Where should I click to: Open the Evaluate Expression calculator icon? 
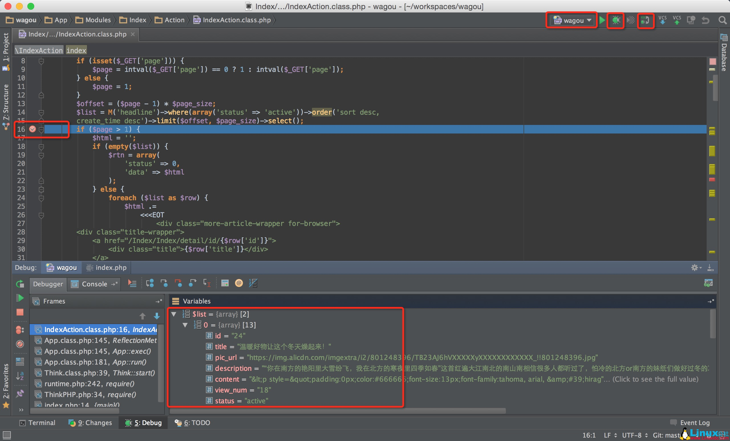(225, 283)
